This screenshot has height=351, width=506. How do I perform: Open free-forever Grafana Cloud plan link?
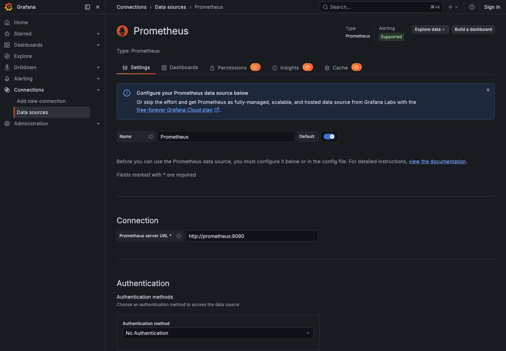[175, 110]
